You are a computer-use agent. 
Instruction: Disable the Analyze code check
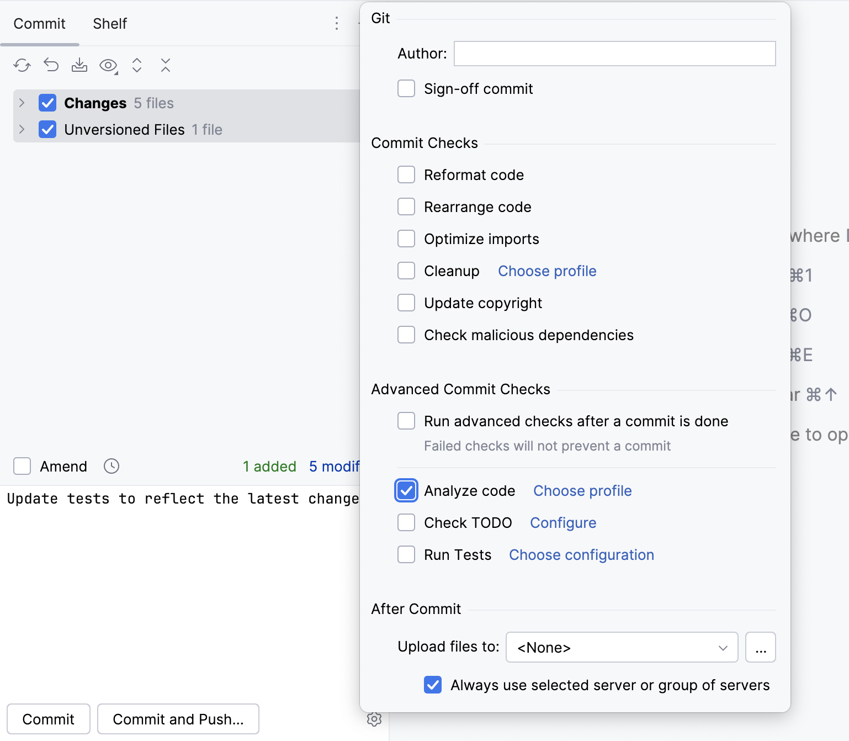pyautogui.click(x=406, y=491)
